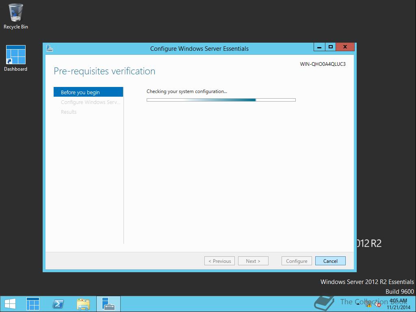Maximize the Configure Essentials window
The height and width of the screenshot is (312, 416).
(331, 47)
